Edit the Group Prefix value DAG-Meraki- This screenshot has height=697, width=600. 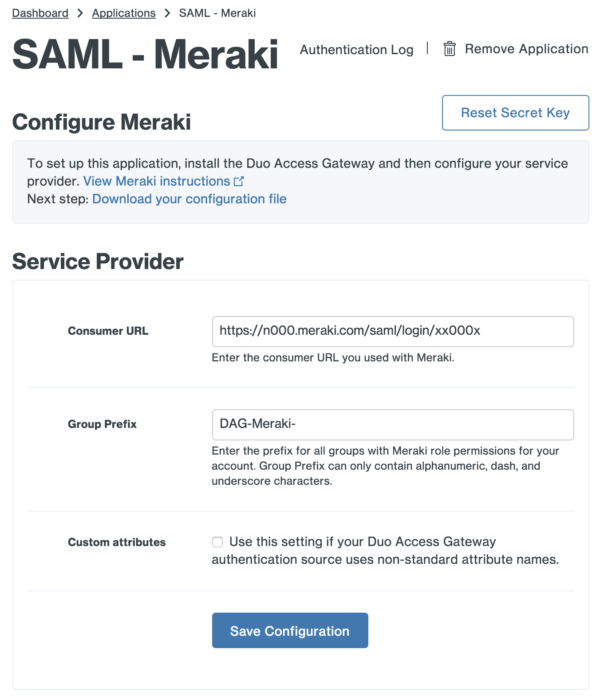coord(393,424)
